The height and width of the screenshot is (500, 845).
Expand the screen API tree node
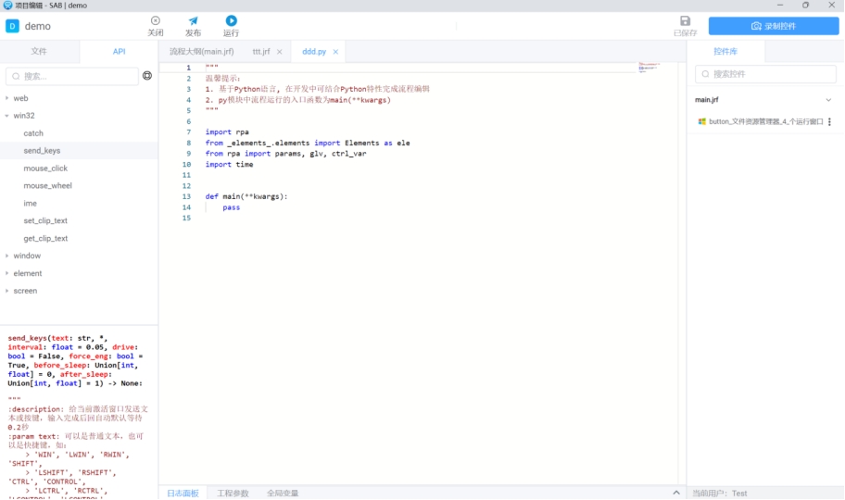(6, 291)
